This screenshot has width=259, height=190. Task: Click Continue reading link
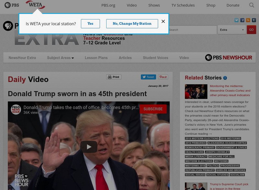tap(198, 134)
